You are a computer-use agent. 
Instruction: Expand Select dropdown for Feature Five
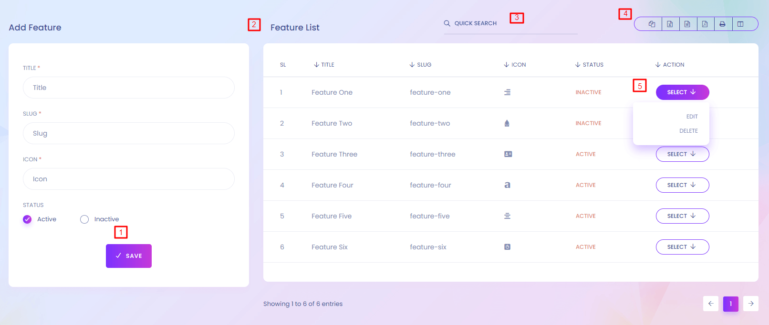click(x=682, y=216)
